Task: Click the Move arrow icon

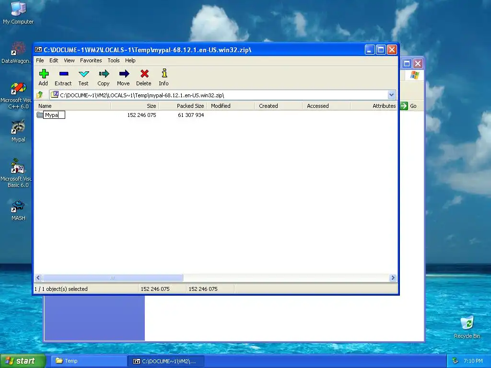Action: point(124,77)
